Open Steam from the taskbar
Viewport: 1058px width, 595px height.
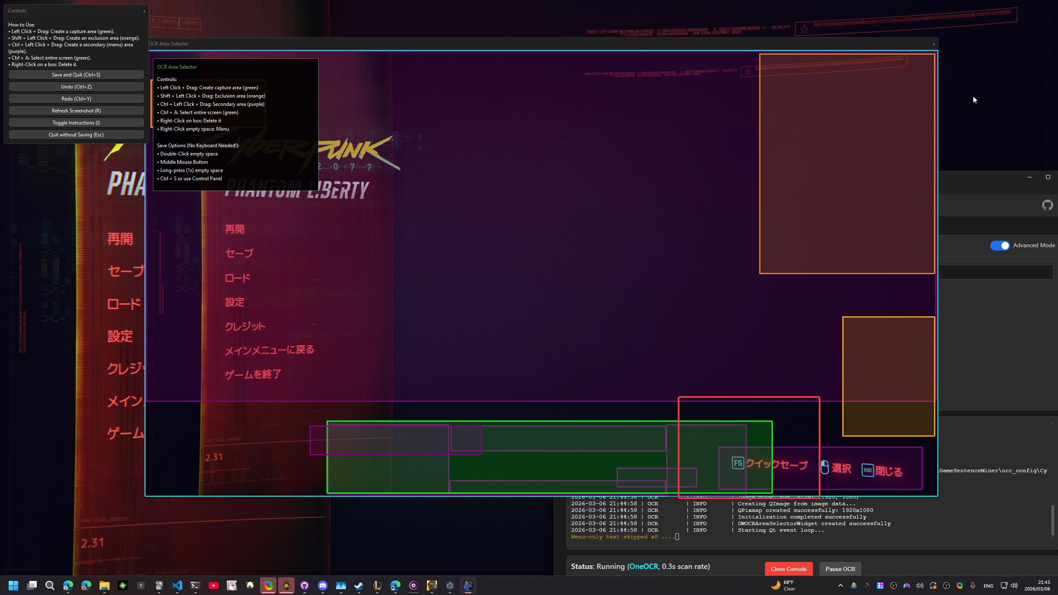(x=359, y=585)
